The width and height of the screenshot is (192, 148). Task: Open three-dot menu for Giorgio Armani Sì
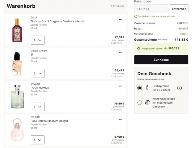pyautogui.click(x=121, y=53)
